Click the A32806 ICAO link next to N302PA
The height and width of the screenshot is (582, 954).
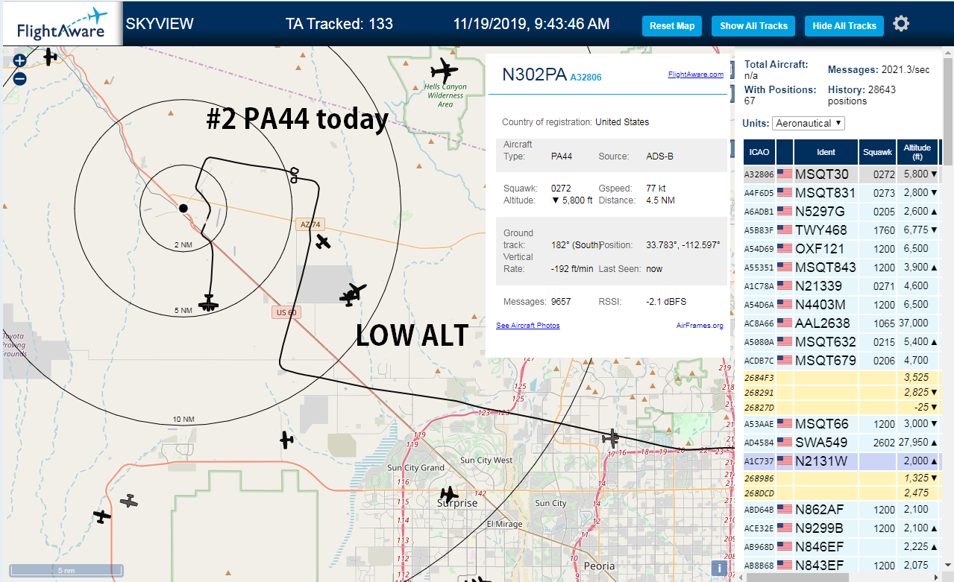click(x=586, y=78)
